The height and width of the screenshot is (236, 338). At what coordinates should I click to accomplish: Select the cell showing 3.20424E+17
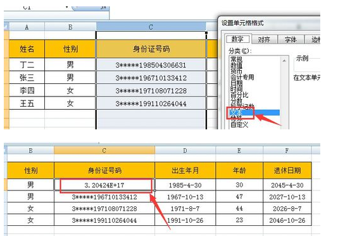pyautogui.click(x=104, y=185)
